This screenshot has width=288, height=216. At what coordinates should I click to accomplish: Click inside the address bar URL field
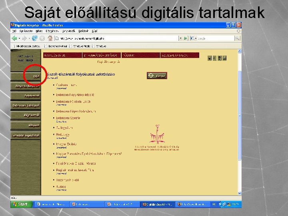(118, 38)
